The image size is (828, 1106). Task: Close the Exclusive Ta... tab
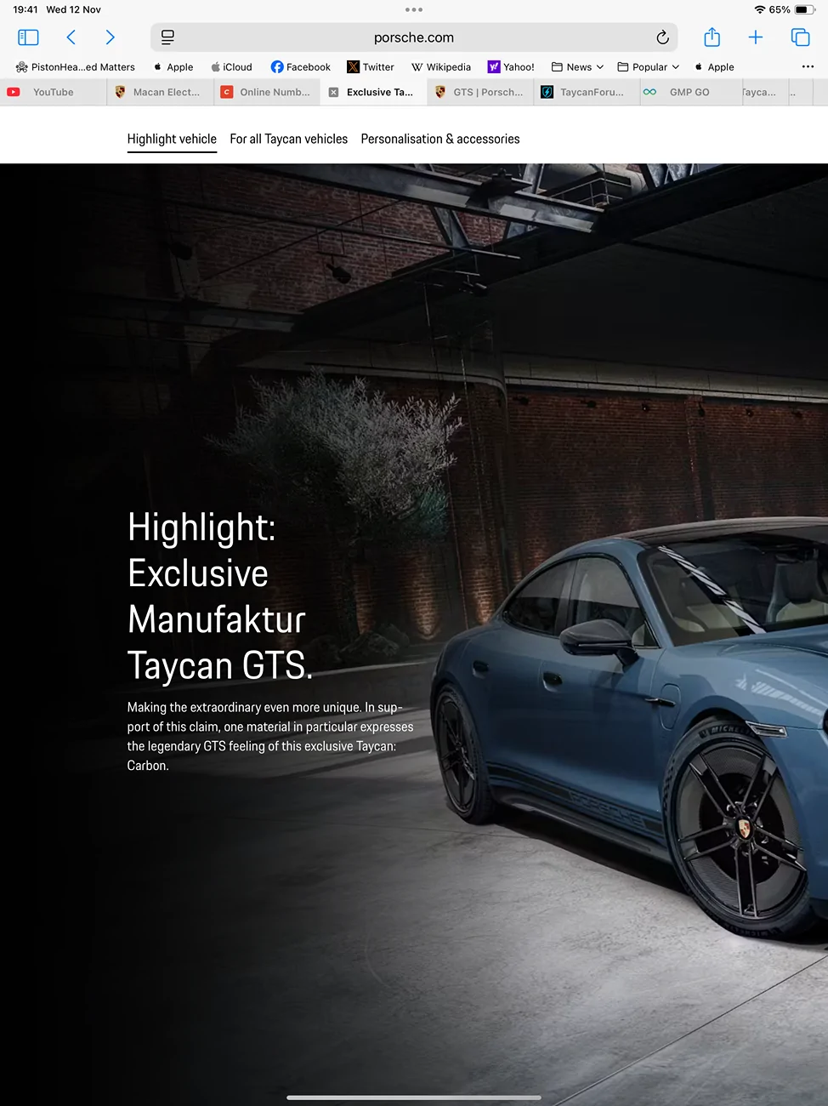point(333,92)
